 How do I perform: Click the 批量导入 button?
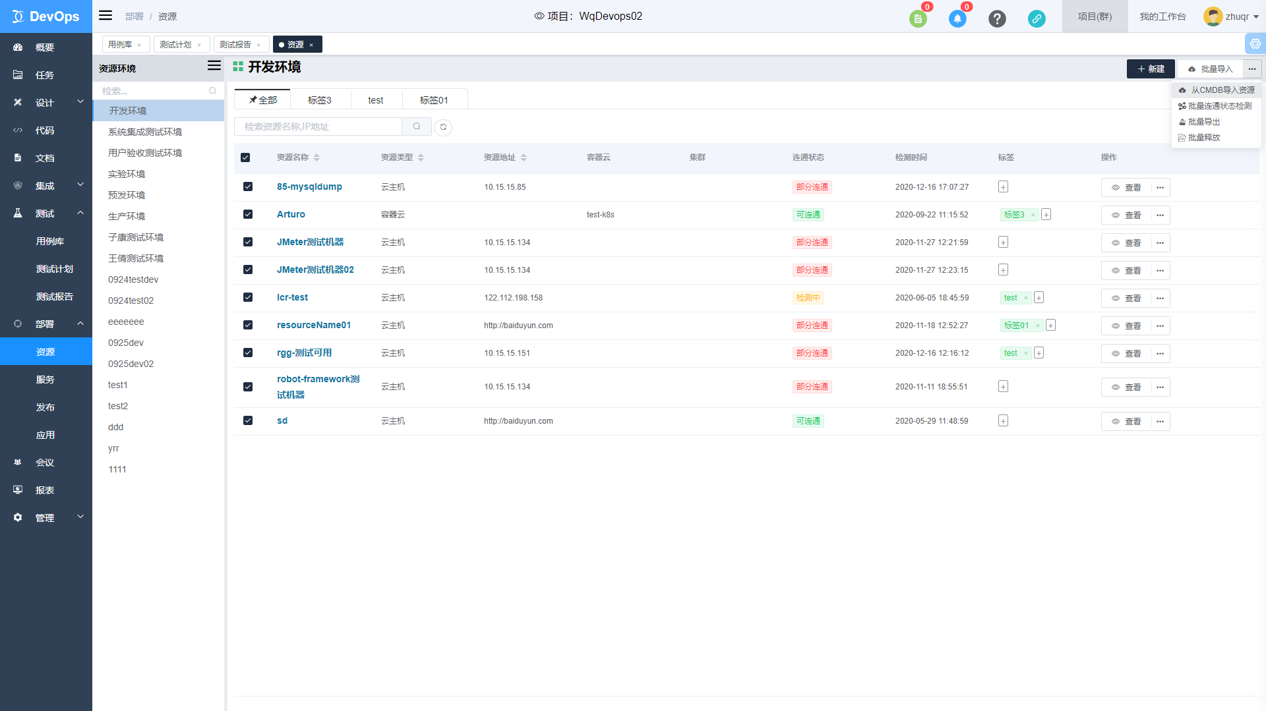point(1211,69)
